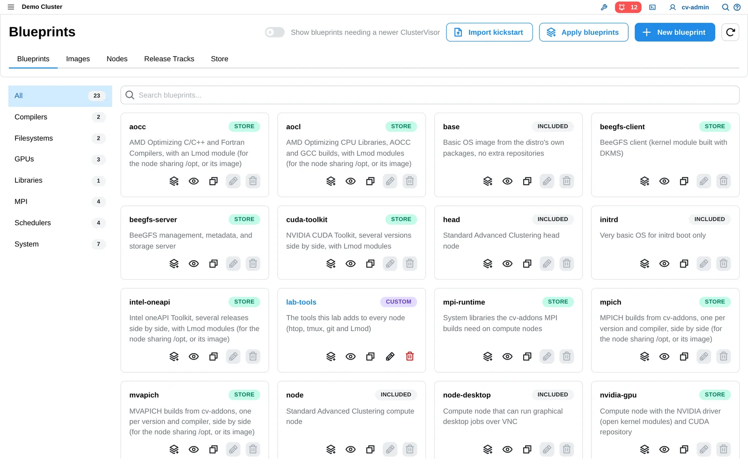View the aocc blueprint eye icon
The width and height of the screenshot is (748, 467).
click(x=194, y=181)
